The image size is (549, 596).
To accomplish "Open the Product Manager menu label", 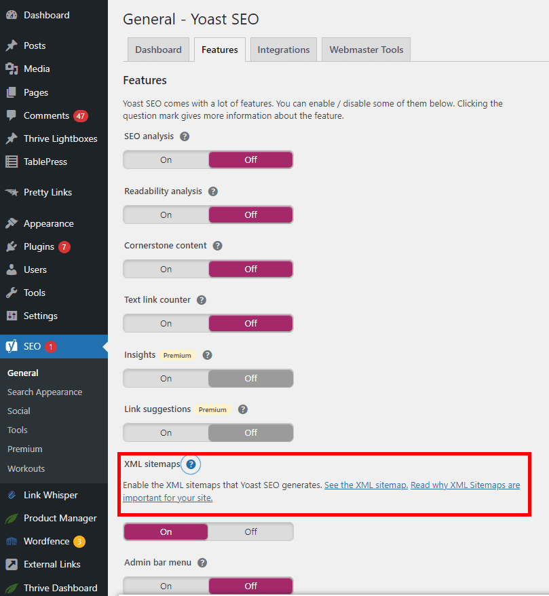I will (60, 519).
